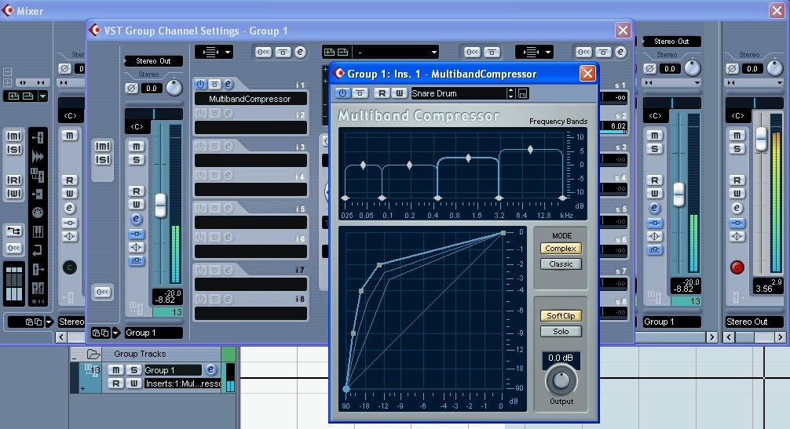Viewport: 790px width, 429px height.
Task: Open VST connections icon in Mixer panel
Action: coord(13,231)
